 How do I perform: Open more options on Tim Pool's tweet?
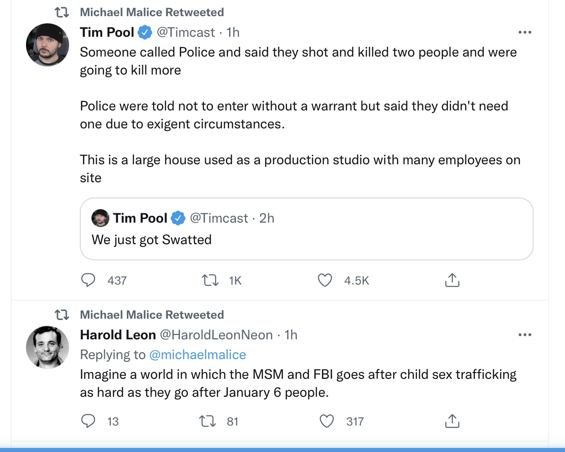point(525,32)
